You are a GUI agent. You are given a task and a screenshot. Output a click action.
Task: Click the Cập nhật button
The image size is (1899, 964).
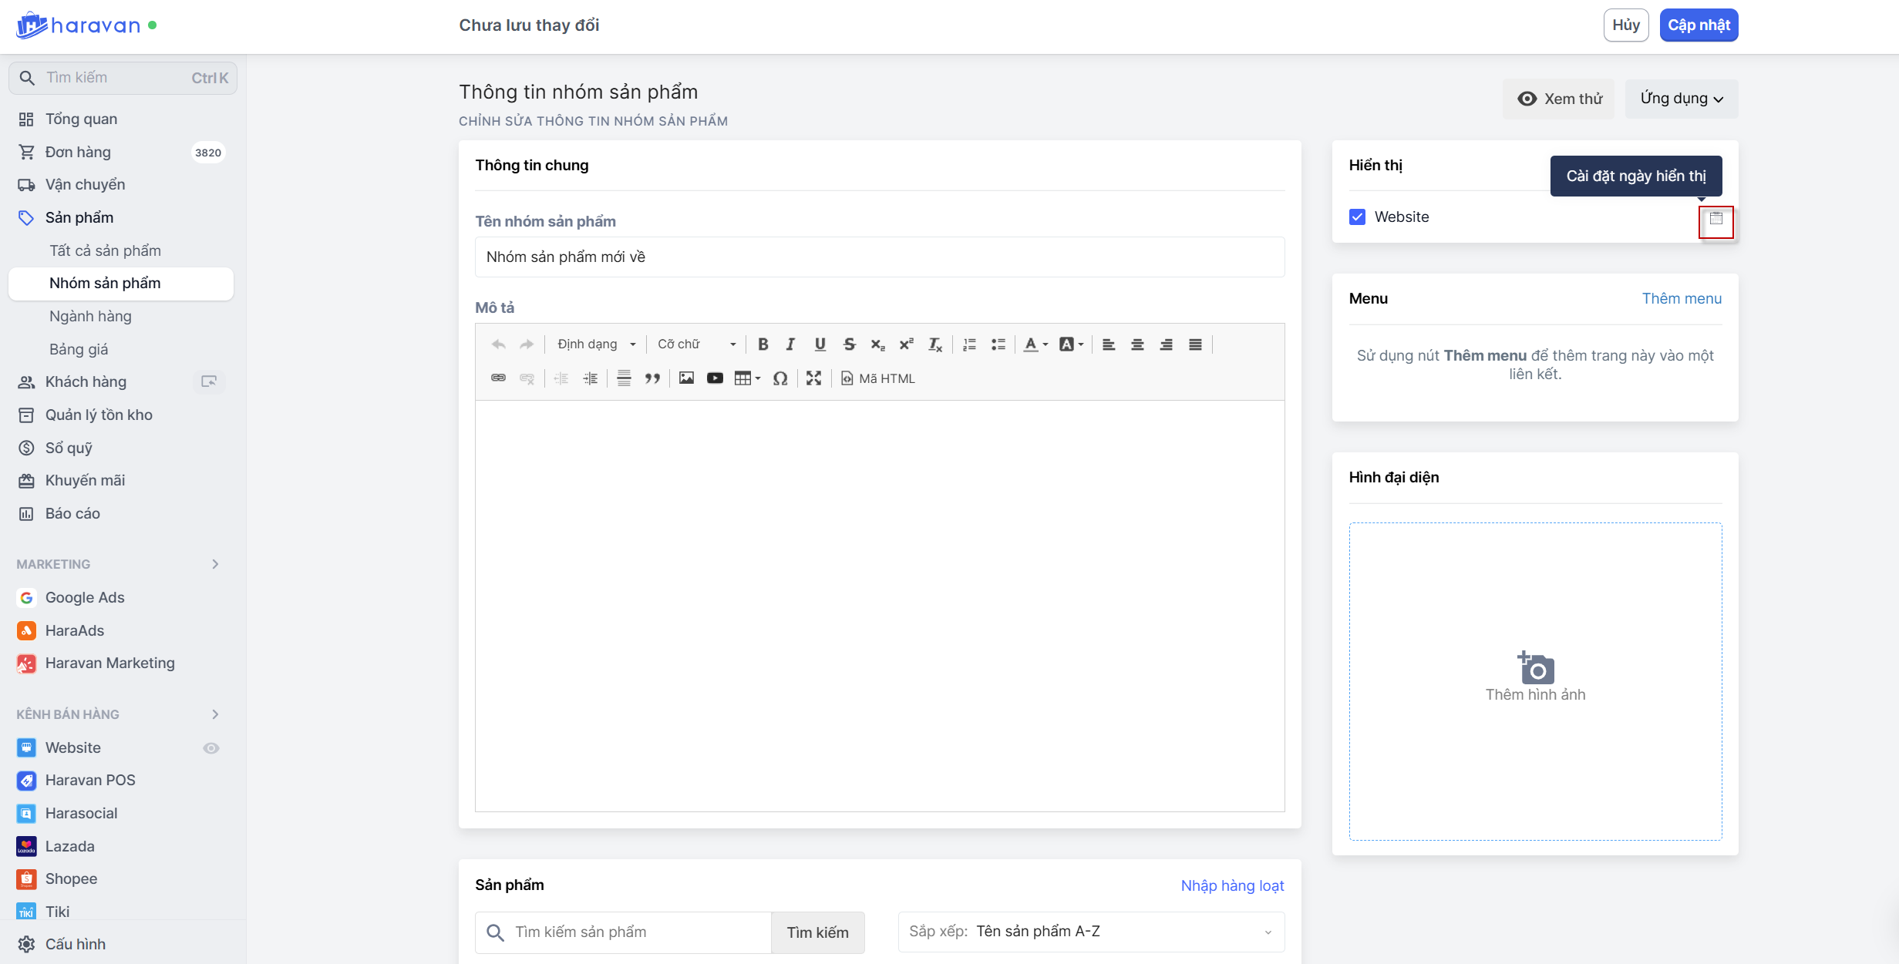coord(1698,25)
